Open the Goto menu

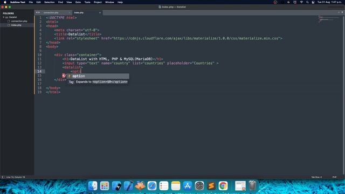tap(78, 2)
